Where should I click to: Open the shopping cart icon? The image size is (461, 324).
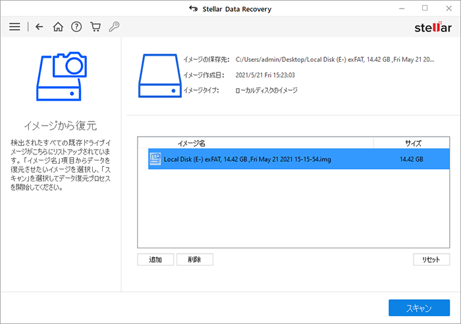tap(95, 27)
